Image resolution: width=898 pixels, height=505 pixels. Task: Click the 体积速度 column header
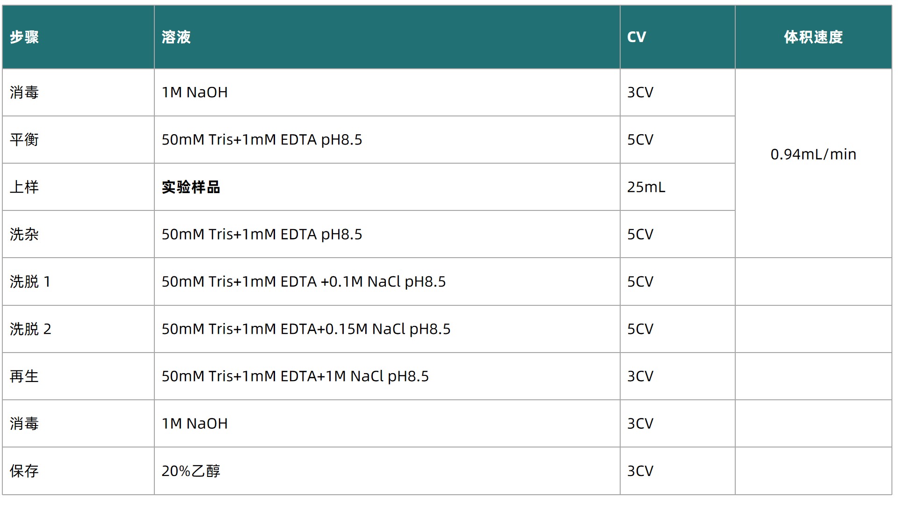(813, 37)
